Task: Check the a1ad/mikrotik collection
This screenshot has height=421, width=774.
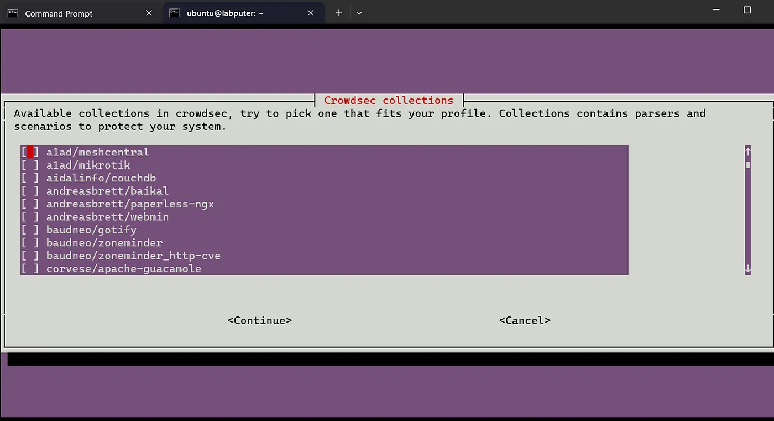Action: [x=30, y=165]
